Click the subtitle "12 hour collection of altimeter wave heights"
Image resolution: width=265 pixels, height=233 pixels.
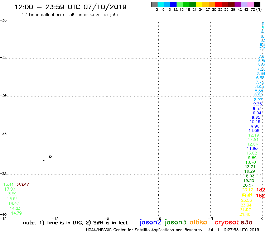point(69,15)
